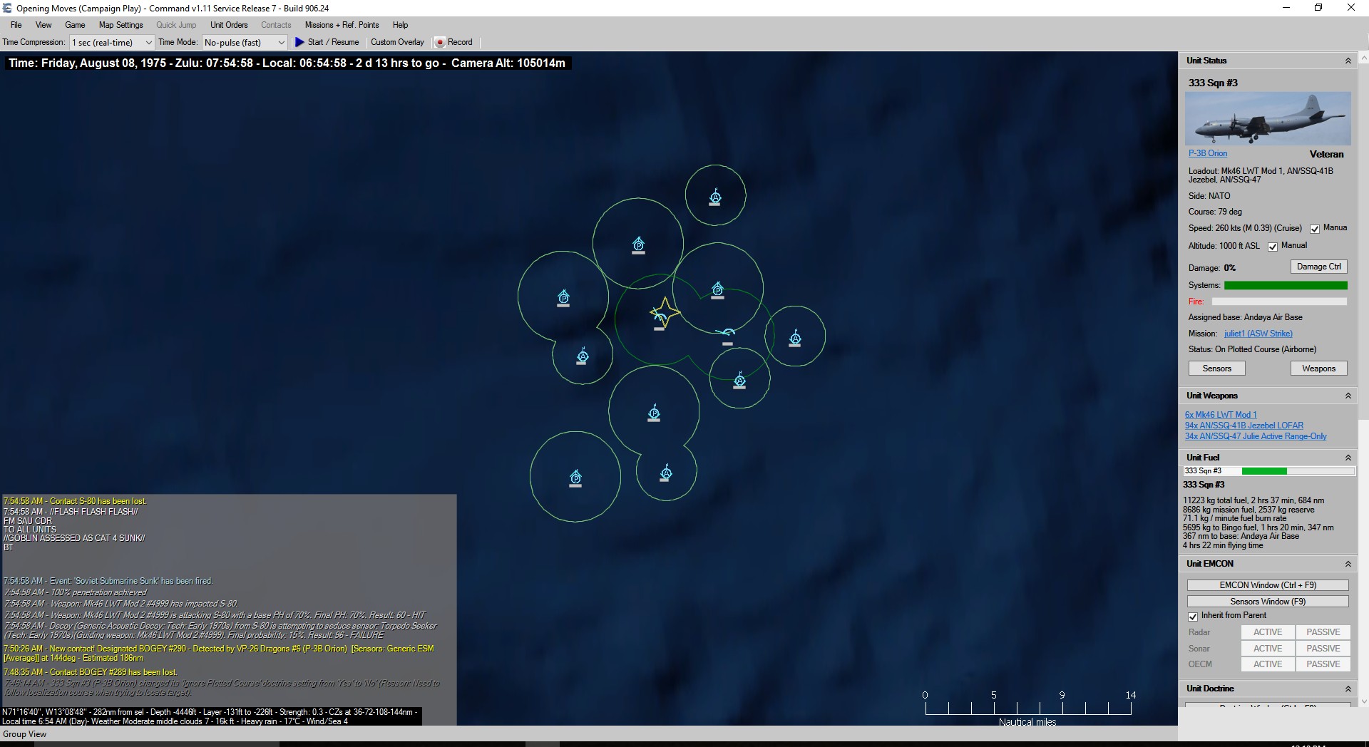Open the File menu
The width and height of the screenshot is (1369, 747).
pos(16,25)
